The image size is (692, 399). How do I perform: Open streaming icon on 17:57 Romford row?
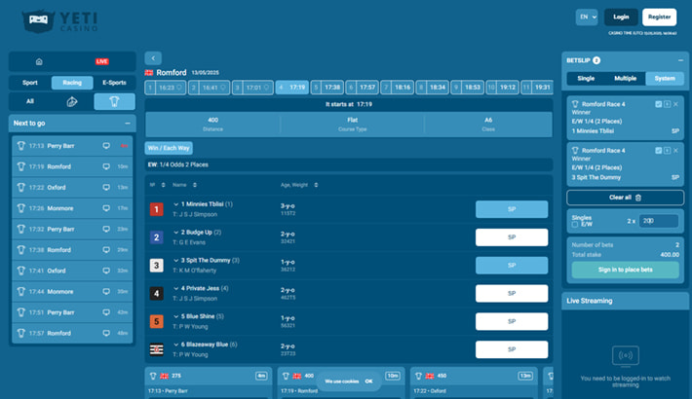[106, 333]
